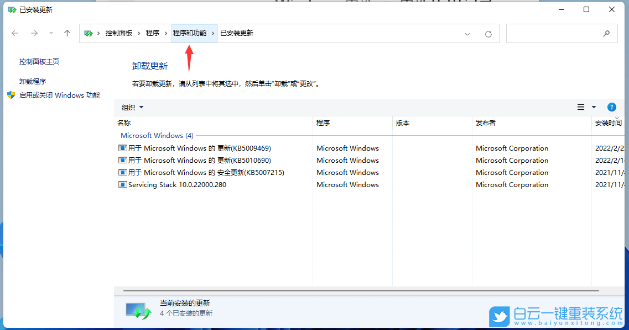Open the blue Help question mark
This screenshot has height=330, width=629.
coord(611,107)
